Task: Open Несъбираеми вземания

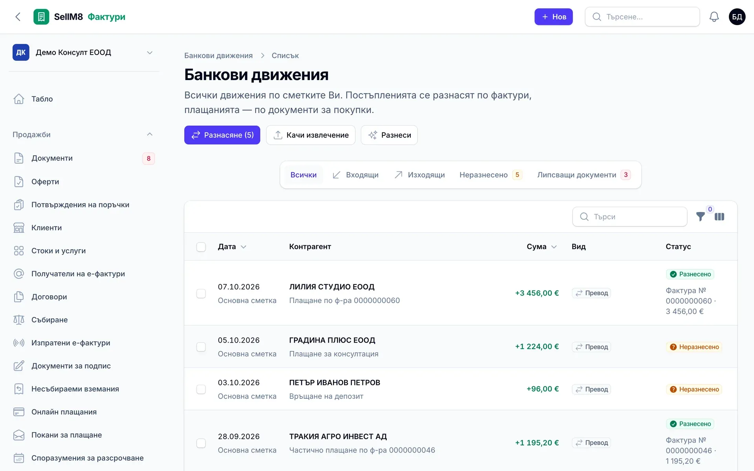Action: tap(84, 389)
